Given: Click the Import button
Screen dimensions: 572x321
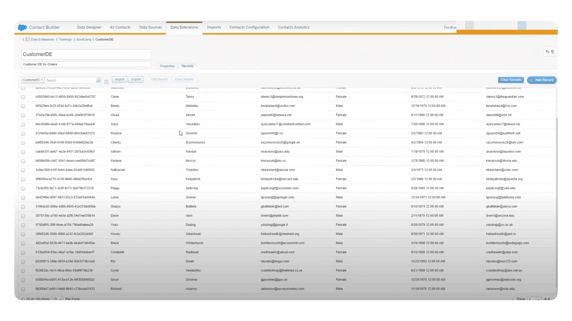Looking at the screenshot, I should (x=120, y=79).
